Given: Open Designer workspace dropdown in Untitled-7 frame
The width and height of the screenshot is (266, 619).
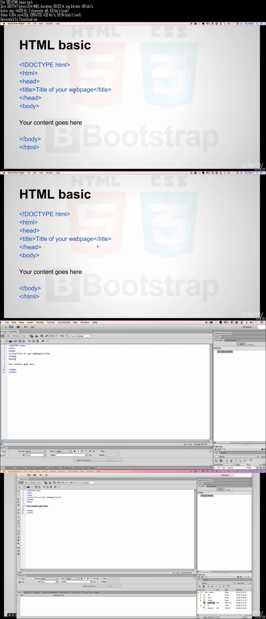Looking at the screenshot, I should pyautogui.click(x=249, y=327).
